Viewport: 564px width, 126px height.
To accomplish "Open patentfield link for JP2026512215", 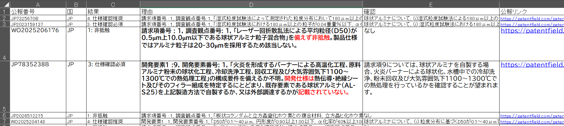I will point(532,116).
